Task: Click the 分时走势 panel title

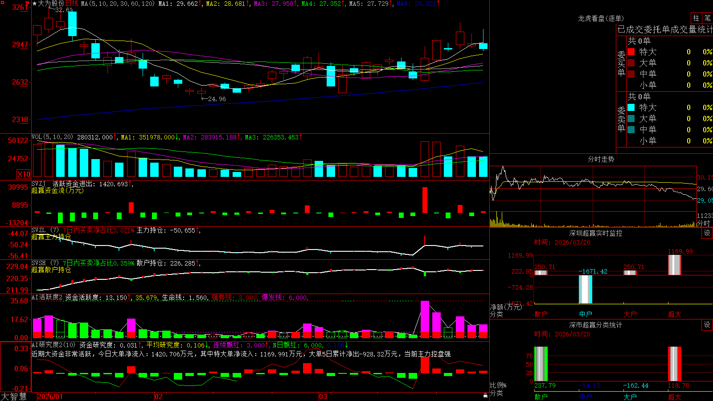Action: [601, 159]
